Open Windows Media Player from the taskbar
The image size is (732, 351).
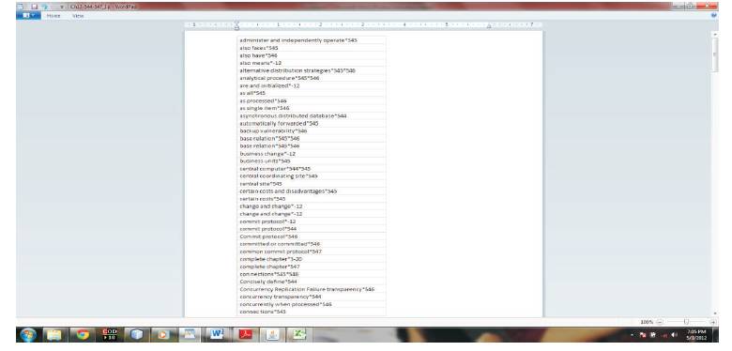point(164,335)
